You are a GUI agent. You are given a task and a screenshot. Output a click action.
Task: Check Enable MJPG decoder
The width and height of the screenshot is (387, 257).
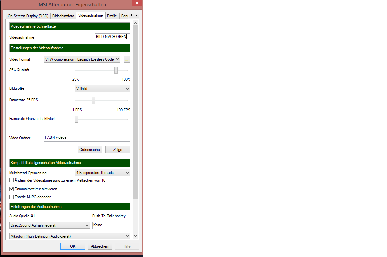tap(12, 197)
